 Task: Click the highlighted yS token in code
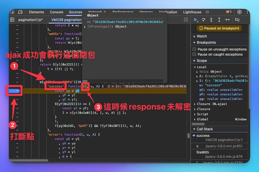point(77,91)
